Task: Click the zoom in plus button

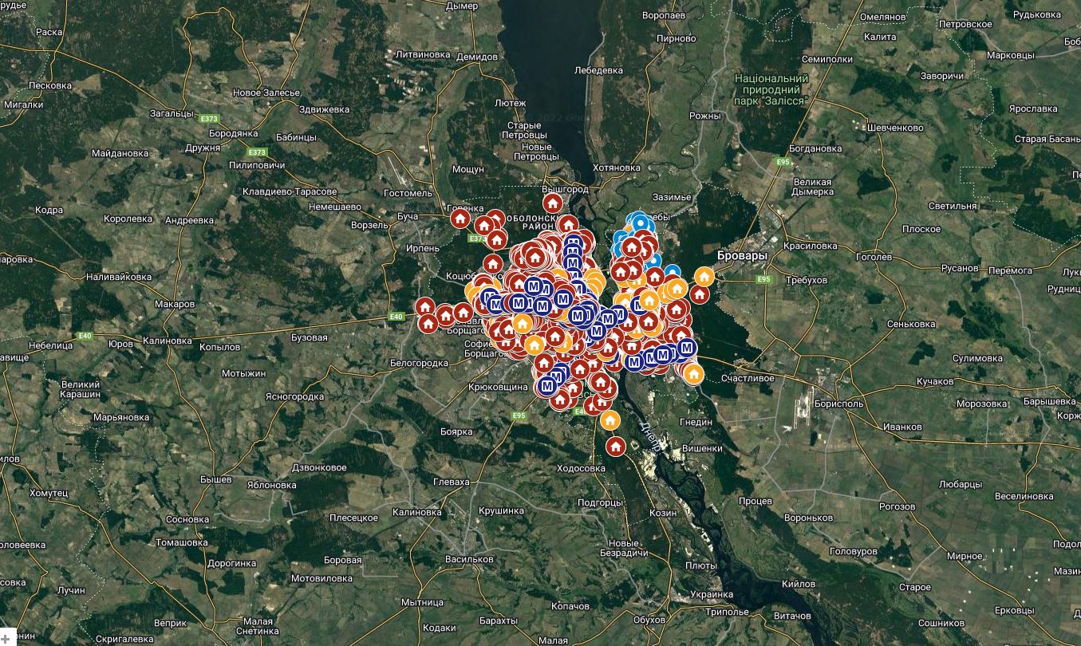Action: 6,640
